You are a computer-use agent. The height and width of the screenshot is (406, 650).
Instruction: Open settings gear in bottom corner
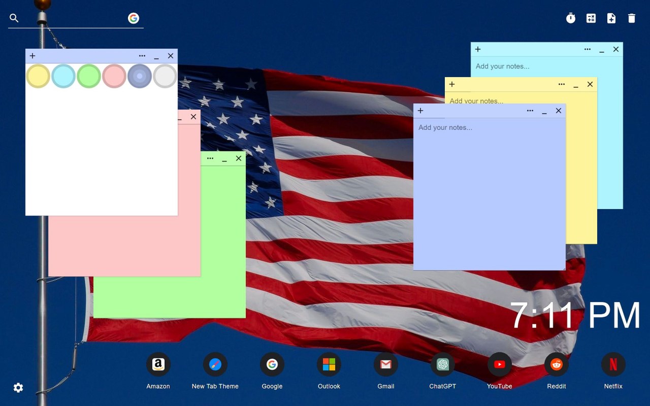pyautogui.click(x=18, y=388)
